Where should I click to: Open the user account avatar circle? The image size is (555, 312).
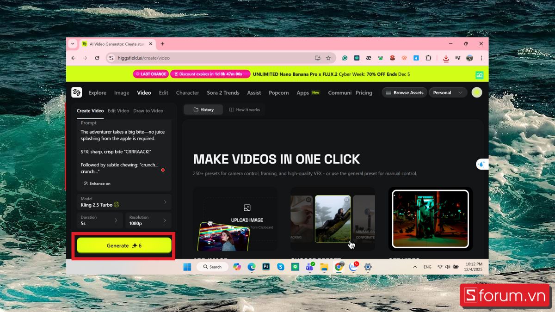pyautogui.click(x=477, y=92)
